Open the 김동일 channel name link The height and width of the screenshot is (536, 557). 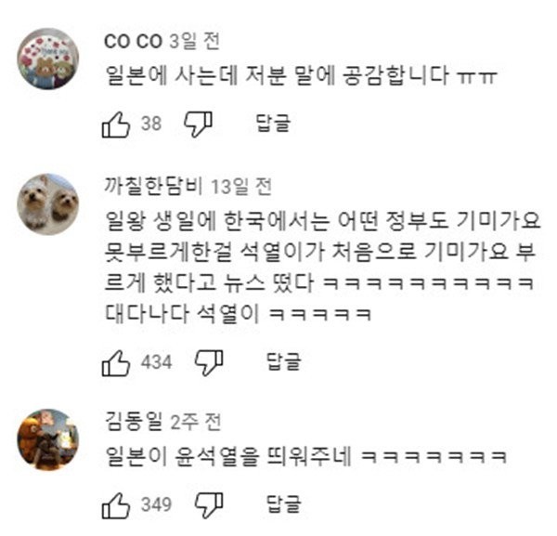click(x=134, y=421)
